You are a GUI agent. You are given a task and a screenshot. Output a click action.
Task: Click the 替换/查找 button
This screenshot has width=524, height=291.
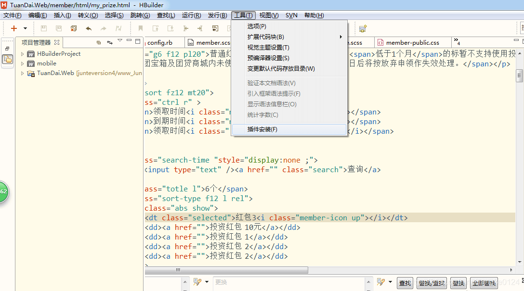coord(432,283)
